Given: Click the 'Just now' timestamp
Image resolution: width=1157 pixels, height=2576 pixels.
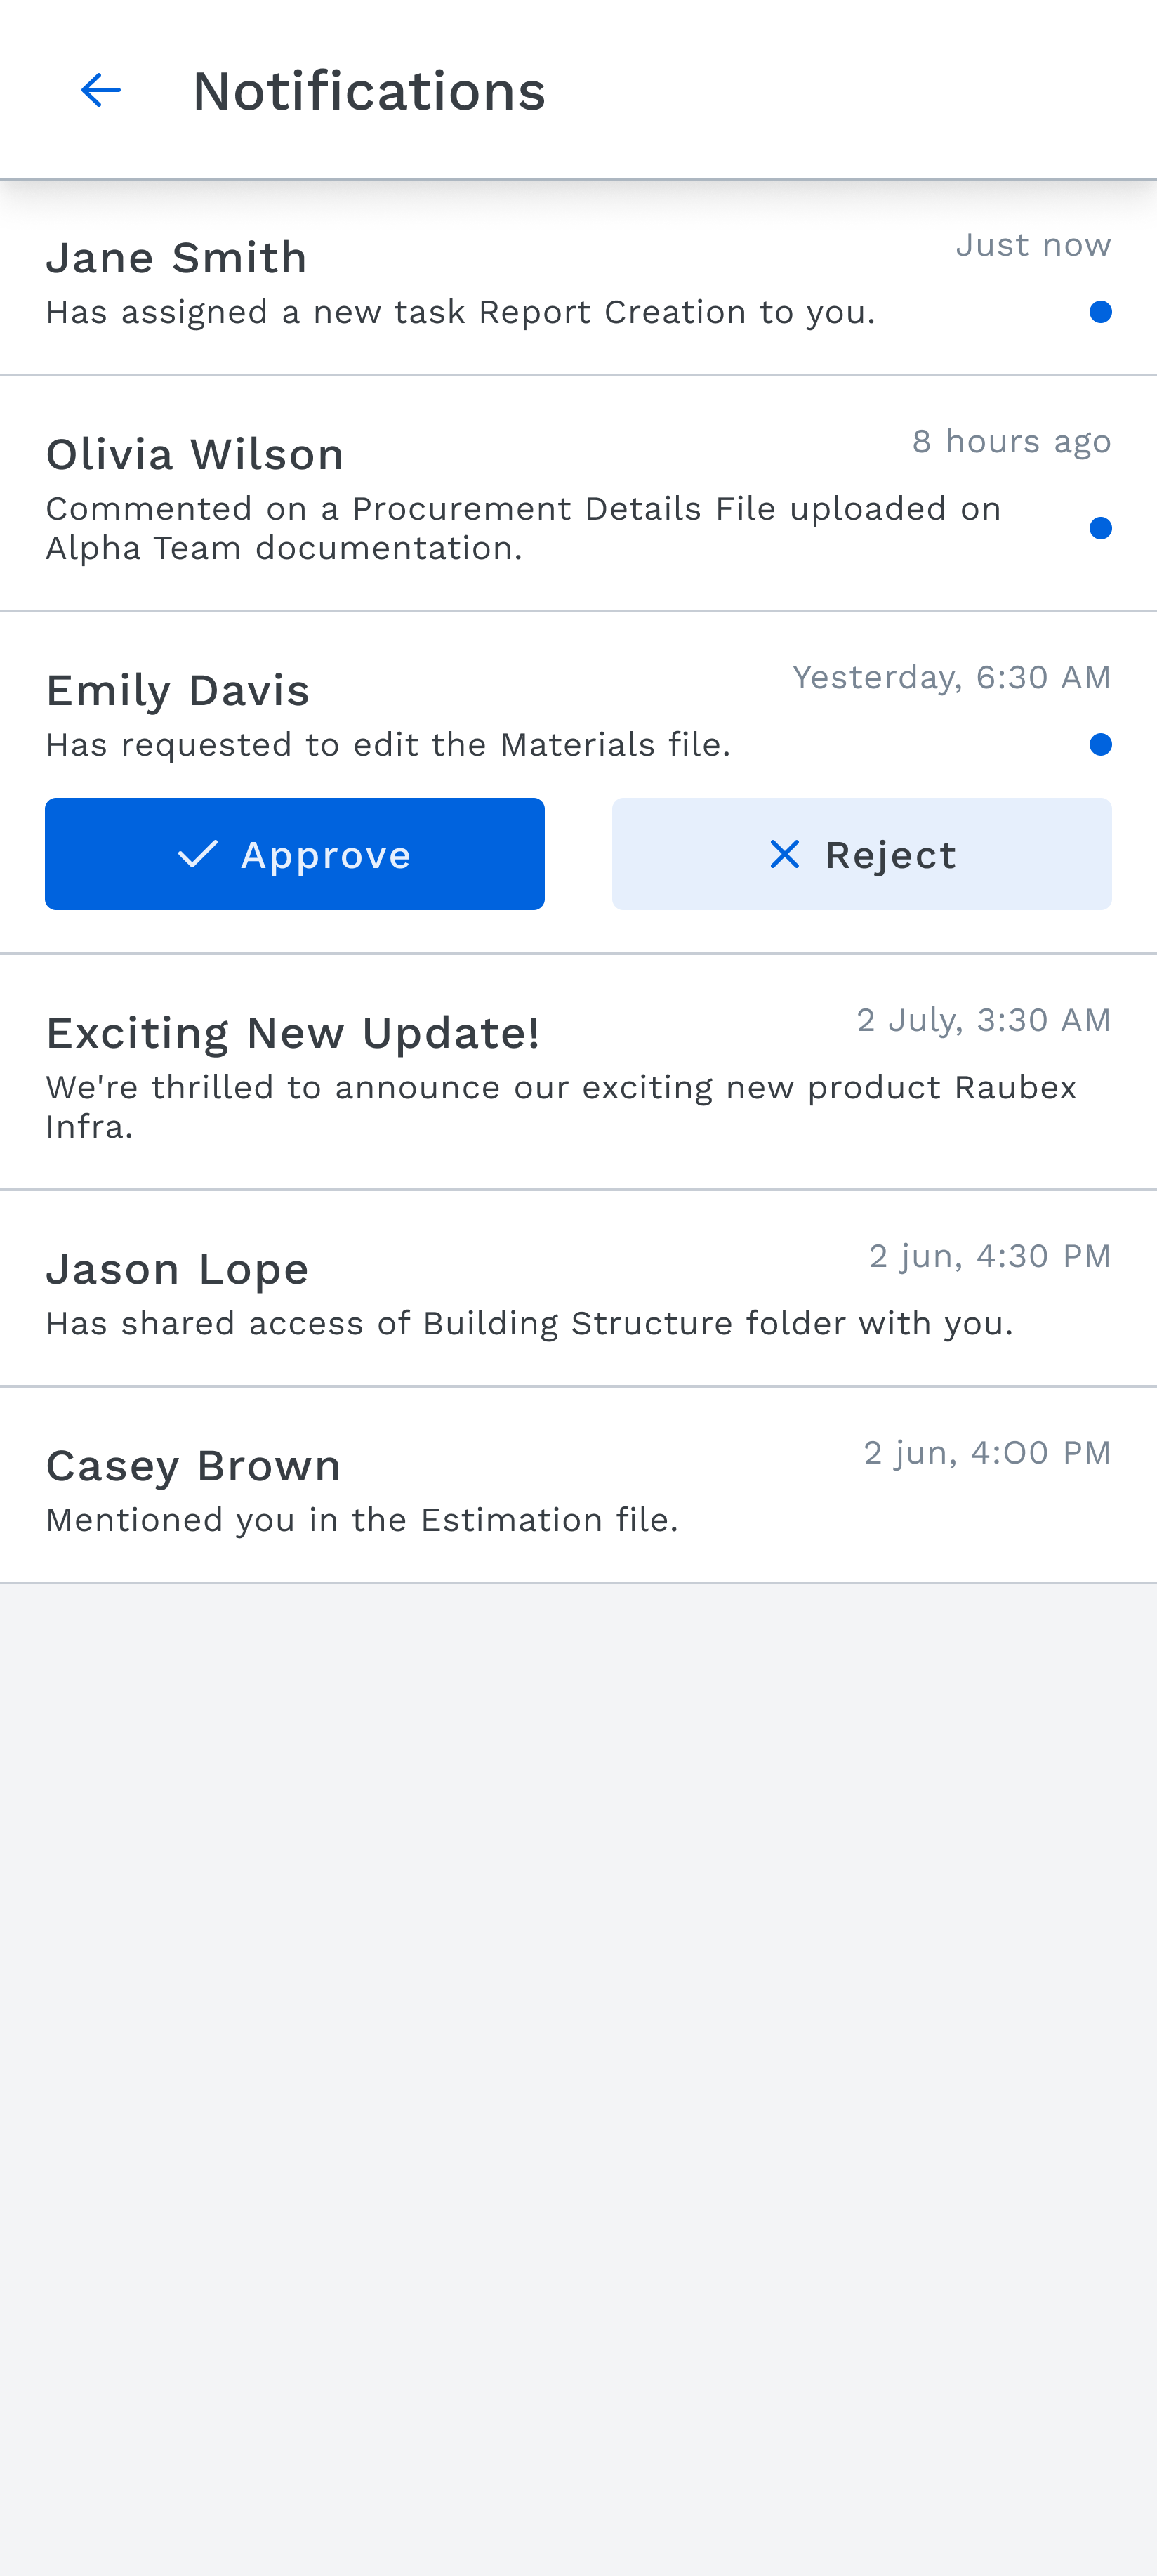Looking at the screenshot, I should [x=1033, y=245].
